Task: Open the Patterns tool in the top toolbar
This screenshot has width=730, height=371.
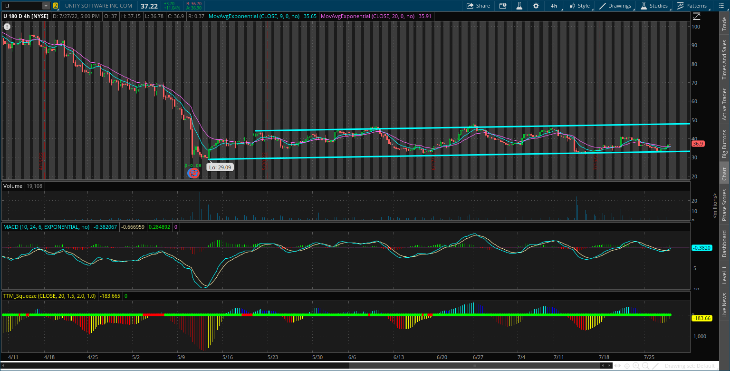Action: pyautogui.click(x=692, y=6)
